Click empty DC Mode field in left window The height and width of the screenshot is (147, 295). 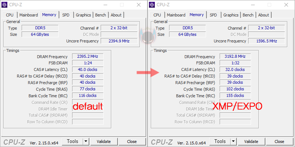pyautogui.click(x=119, y=34)
